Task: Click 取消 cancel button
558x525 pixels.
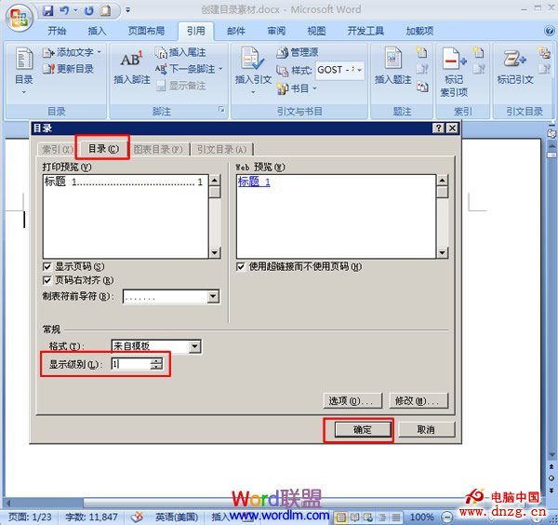Action: click(426, 430)
